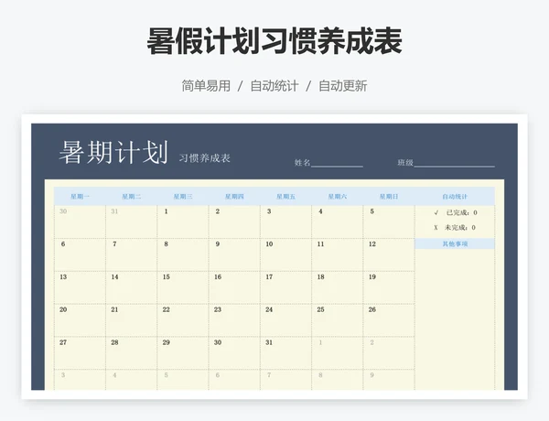The image size is (549, 421).
Task: Select the bold 8 cell under 星期三
Action: [x=183, y=255]
